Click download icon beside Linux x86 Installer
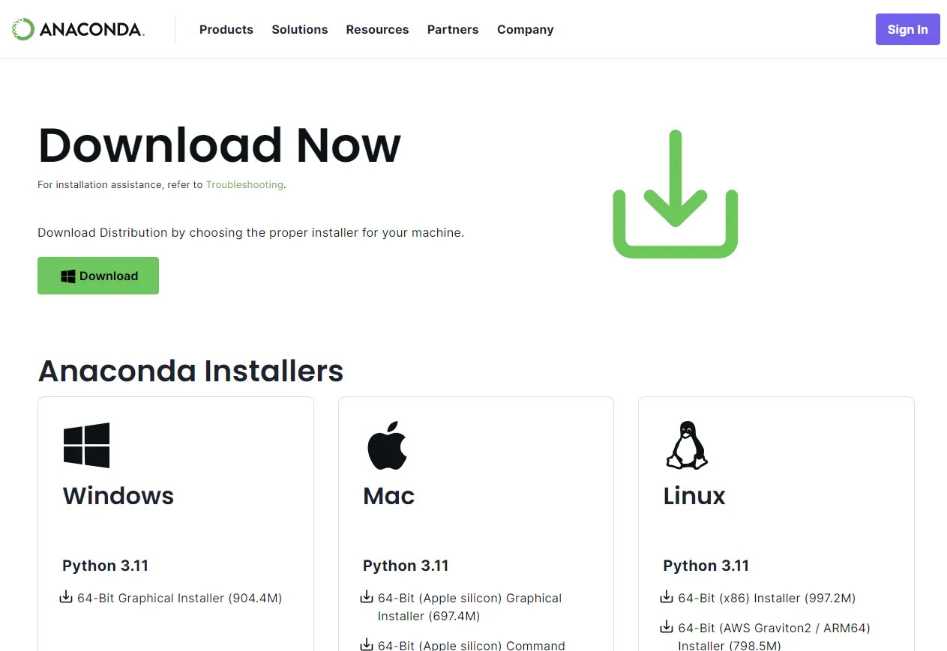Viewport: 947px width, 651px height. pos(667,597)
